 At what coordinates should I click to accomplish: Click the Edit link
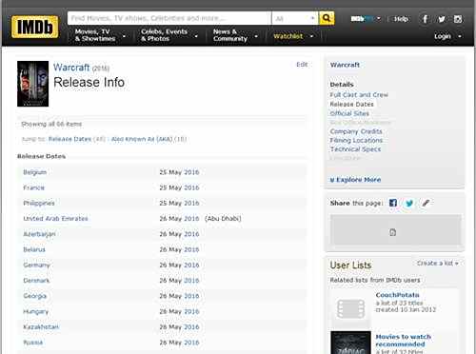pyautogui.click(x=302, y=65)
